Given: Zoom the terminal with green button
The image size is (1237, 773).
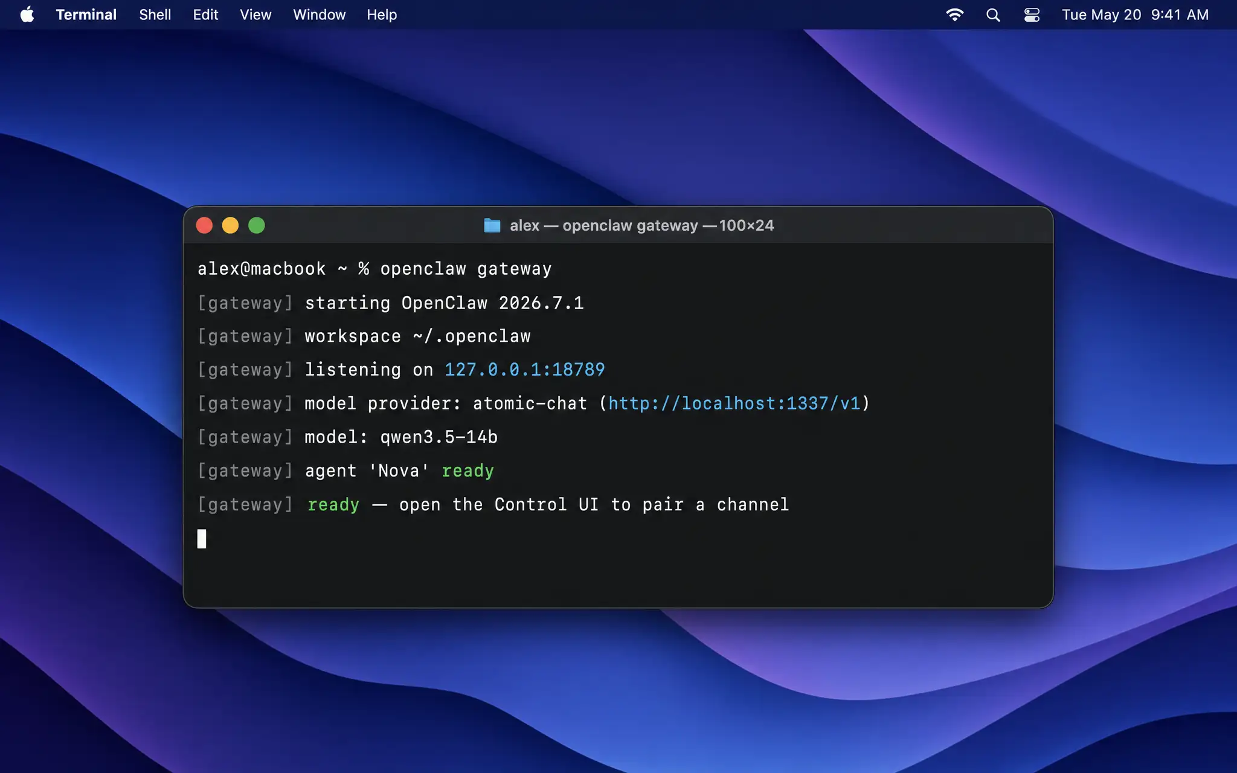Looking at the screenshot, I should click(257, 225).
